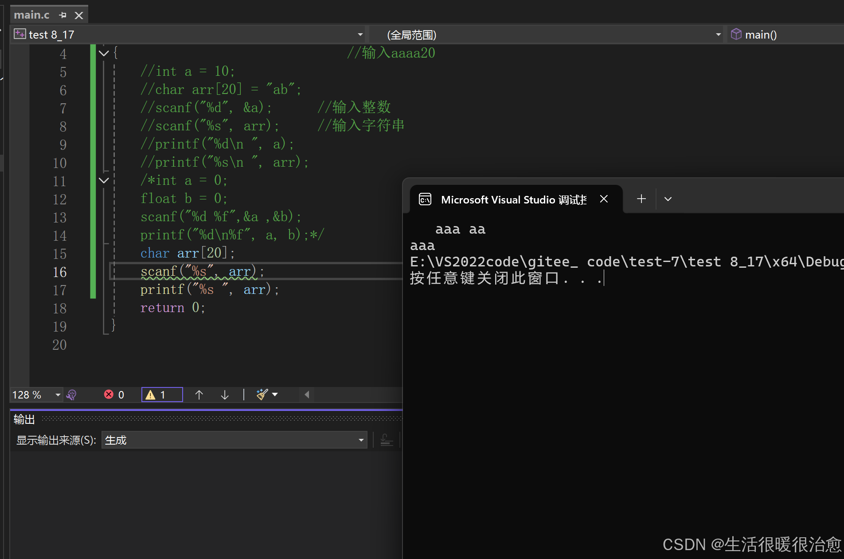844x559 pixels.
Task: Click the clear output icon
Action: (387, 440)
